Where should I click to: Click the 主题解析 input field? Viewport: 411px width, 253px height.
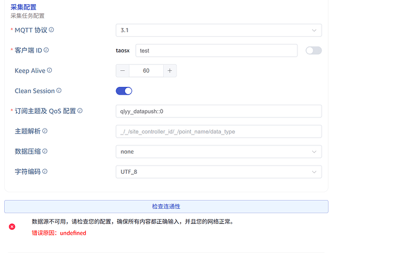(219, 132)
